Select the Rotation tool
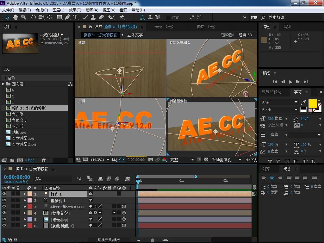The width and height of the screenshot is (324, 243). [x=33, y=17]
